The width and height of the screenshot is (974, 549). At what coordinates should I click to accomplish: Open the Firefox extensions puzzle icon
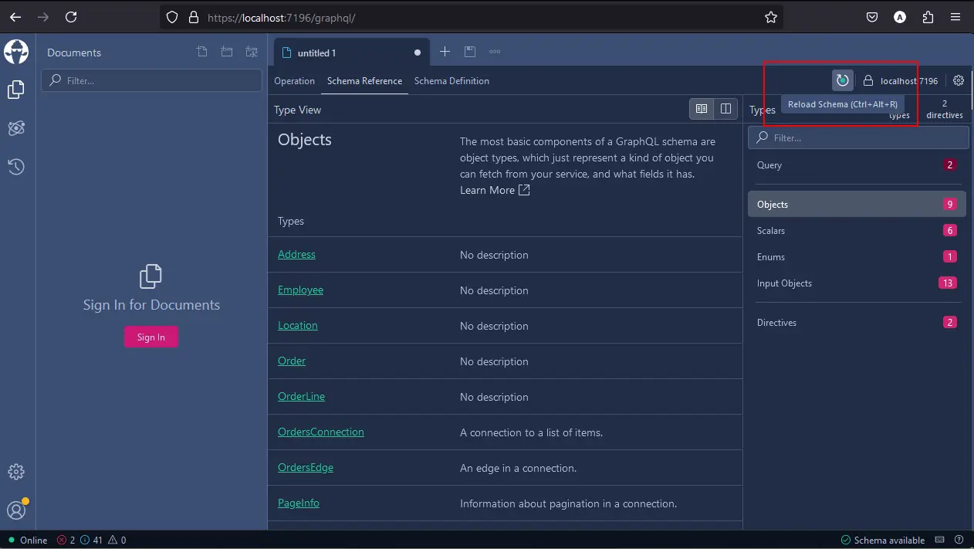928,17
